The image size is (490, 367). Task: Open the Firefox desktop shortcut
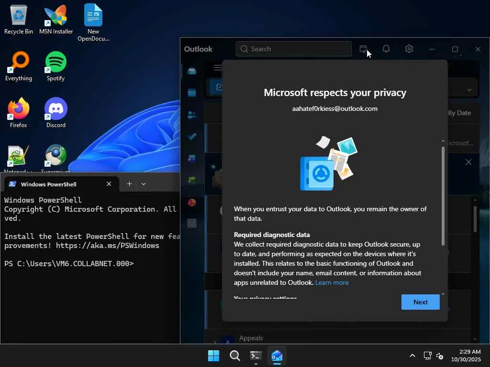(19, 113)
